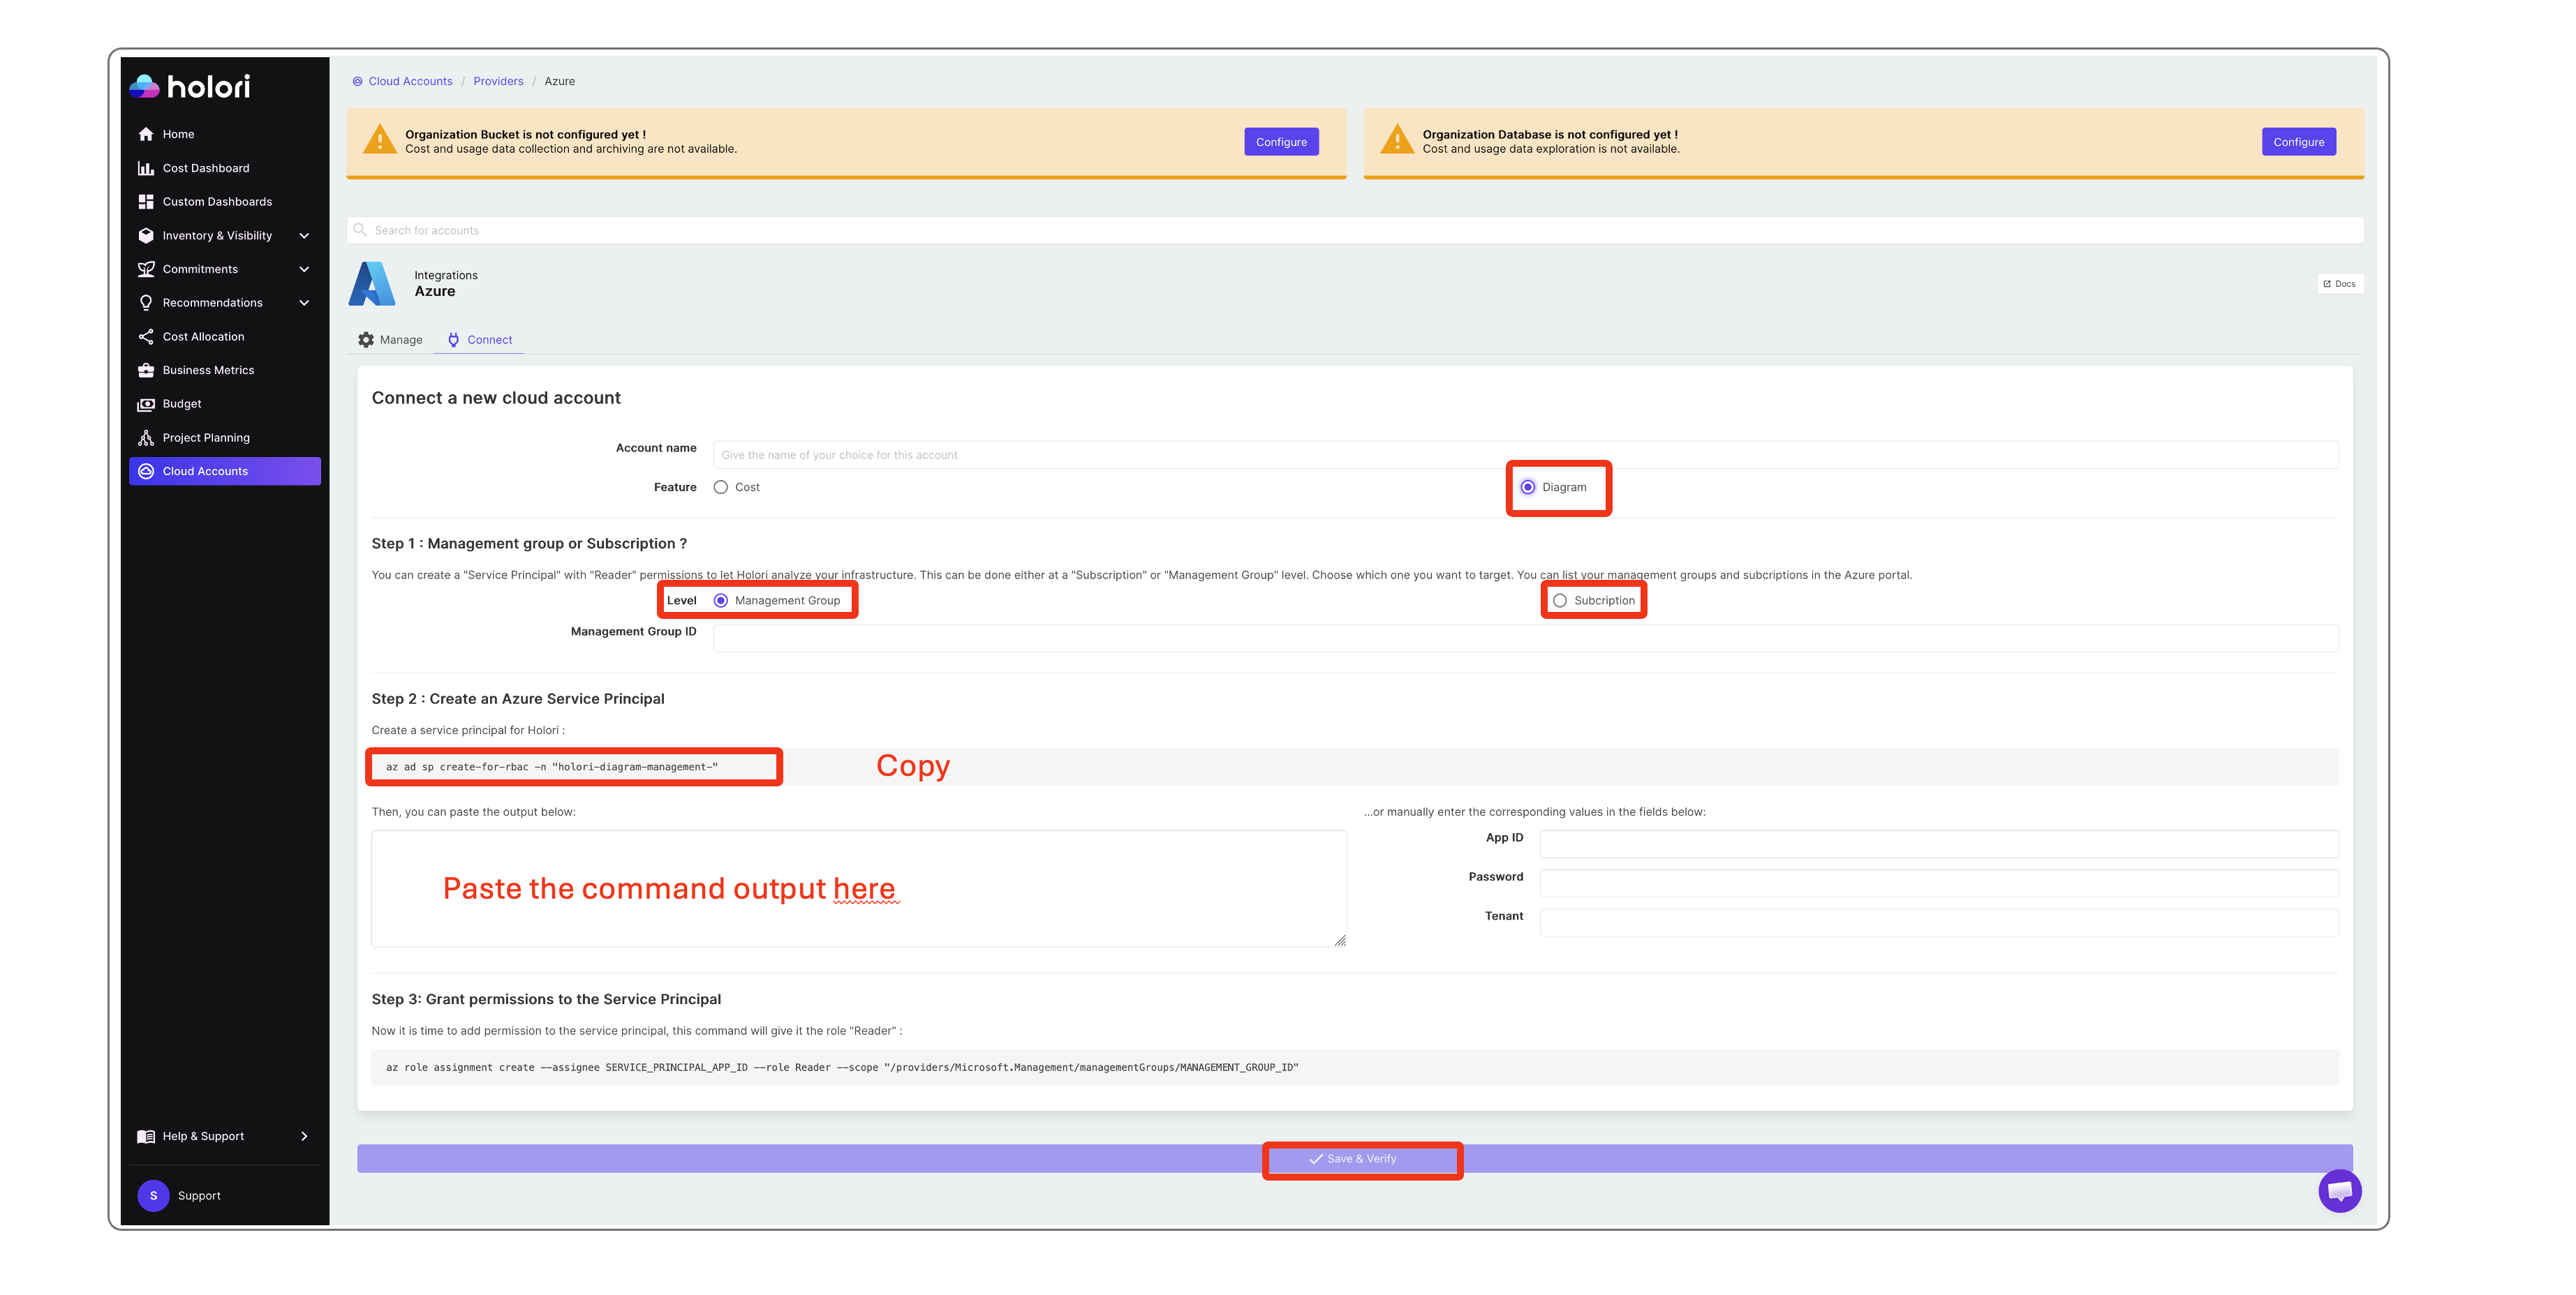This screenshot has width=2576, height=1295.
Task: Focus the Search for accounts field
Action: 1354,230
